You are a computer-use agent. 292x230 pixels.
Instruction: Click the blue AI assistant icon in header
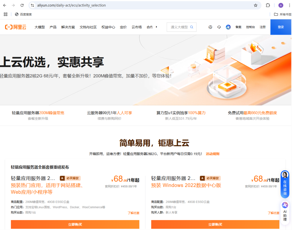pyautogui.click(x=228, y=27)
